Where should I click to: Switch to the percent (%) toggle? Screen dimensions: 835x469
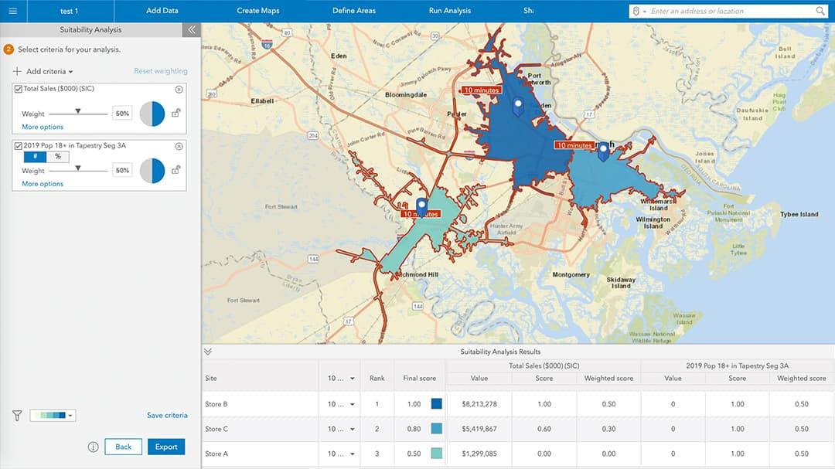[x=57, y=157]
